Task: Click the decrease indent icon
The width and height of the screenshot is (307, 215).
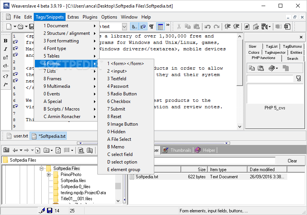Action: pyautogui.click(x=237, y=26)
